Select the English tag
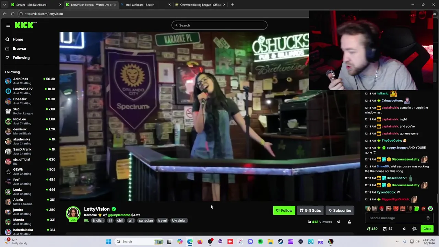 (x=98, y=221)
